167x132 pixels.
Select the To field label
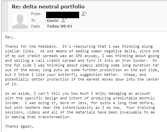coord(33,20)
